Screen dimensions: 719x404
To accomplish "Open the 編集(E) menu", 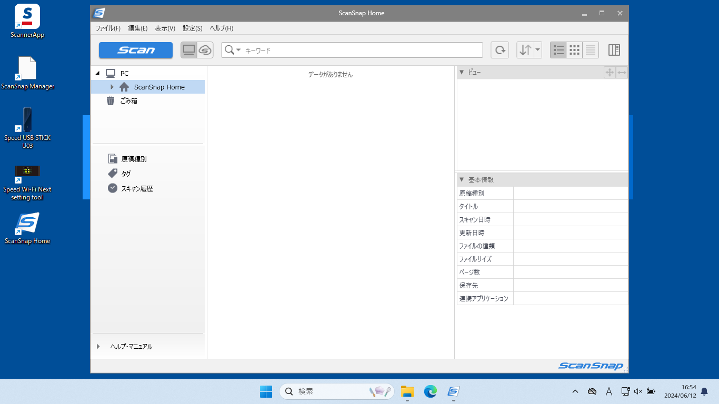I will pyautogui.click(x=138, y=28).
